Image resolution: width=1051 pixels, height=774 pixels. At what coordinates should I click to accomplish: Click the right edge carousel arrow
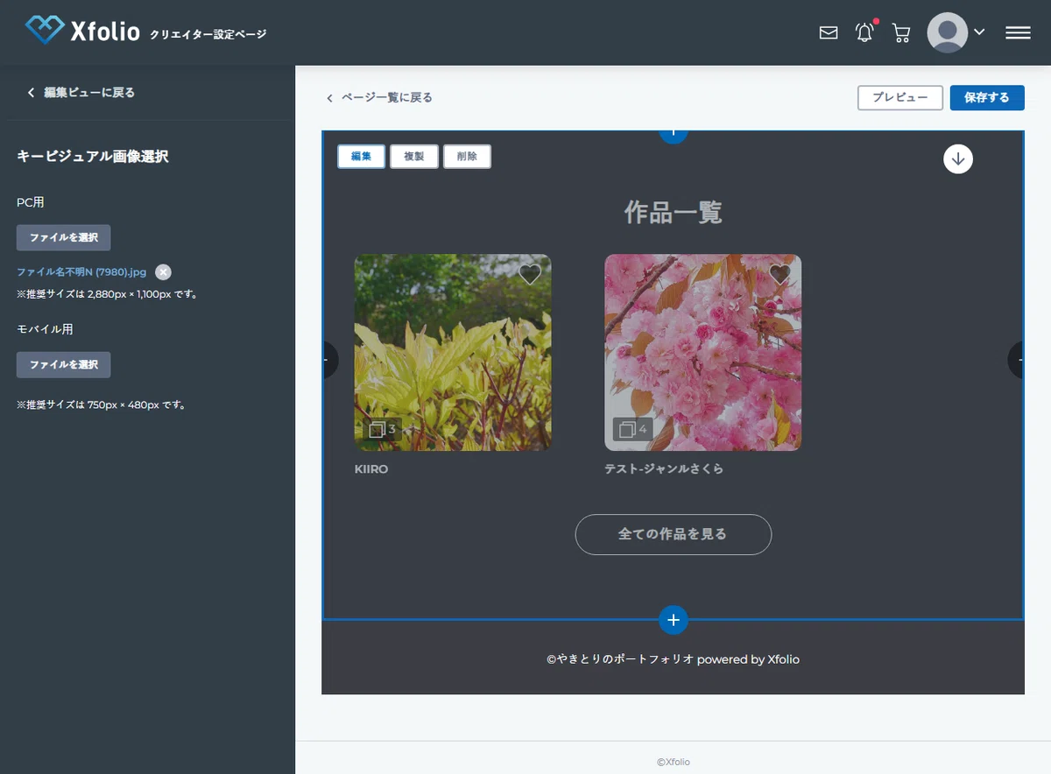click(x=1016, y=359)
